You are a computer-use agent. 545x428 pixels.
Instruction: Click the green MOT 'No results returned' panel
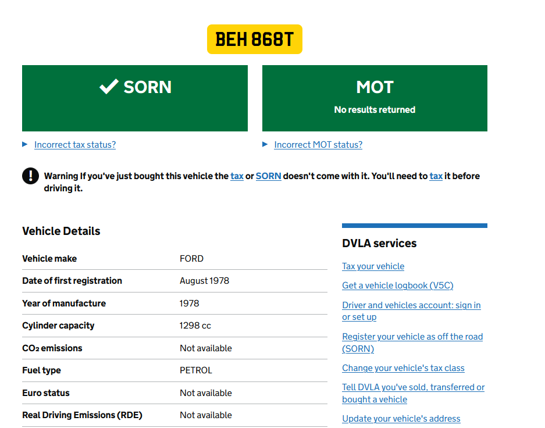click(x=375, y=98)
